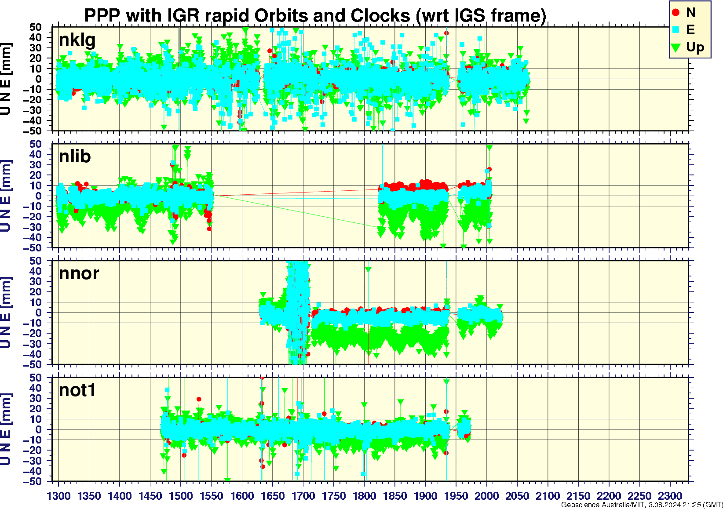Click the x-axis tick label 1400
Viewport: 723px width, 509px height.
(x=120, y=496)
